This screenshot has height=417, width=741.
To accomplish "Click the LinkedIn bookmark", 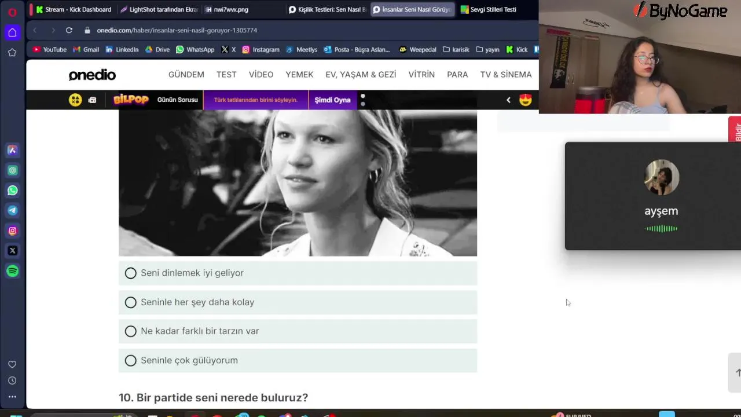I will (x=122, y=50).
